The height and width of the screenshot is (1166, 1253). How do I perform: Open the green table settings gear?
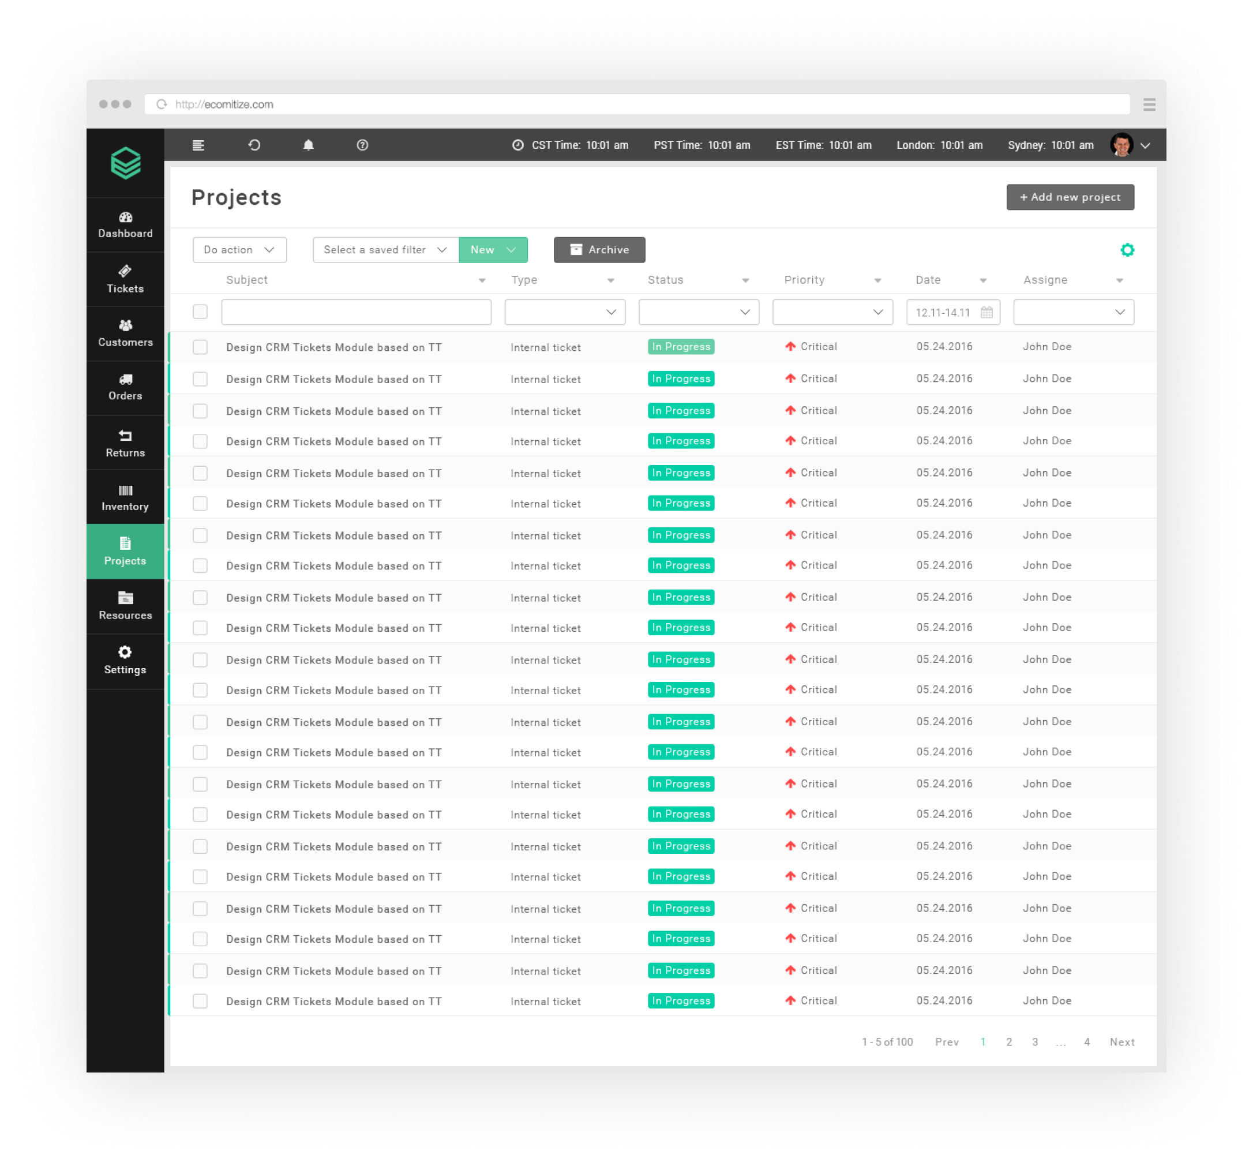pos(1128,250)
